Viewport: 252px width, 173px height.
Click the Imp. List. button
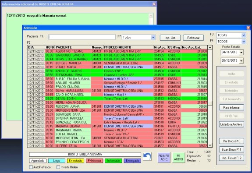pos(170,38)
